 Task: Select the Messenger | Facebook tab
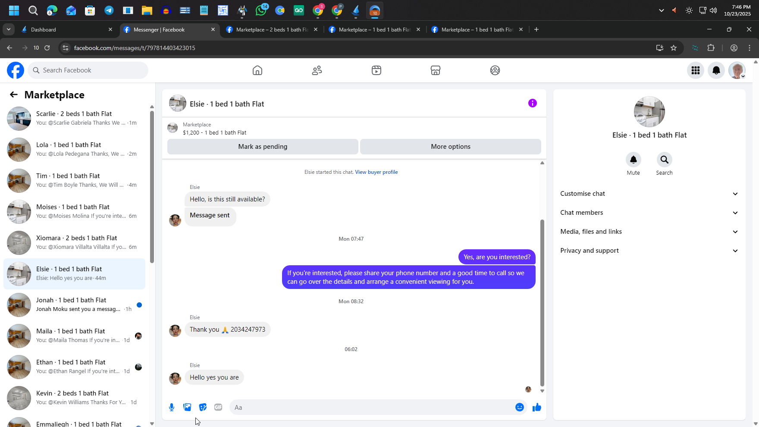(x=169, y=29)
